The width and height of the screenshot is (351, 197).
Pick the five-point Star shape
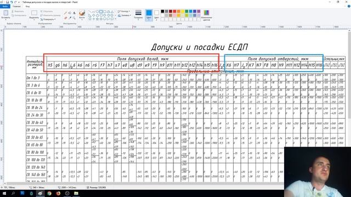(98, 19)
